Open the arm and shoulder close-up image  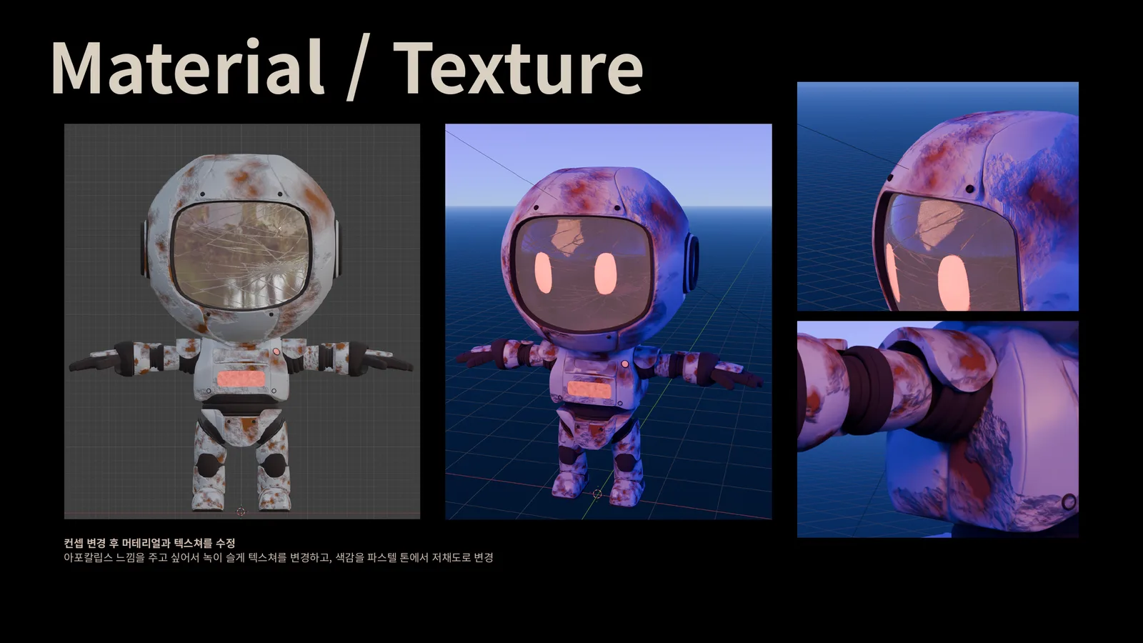pos(938,429)
